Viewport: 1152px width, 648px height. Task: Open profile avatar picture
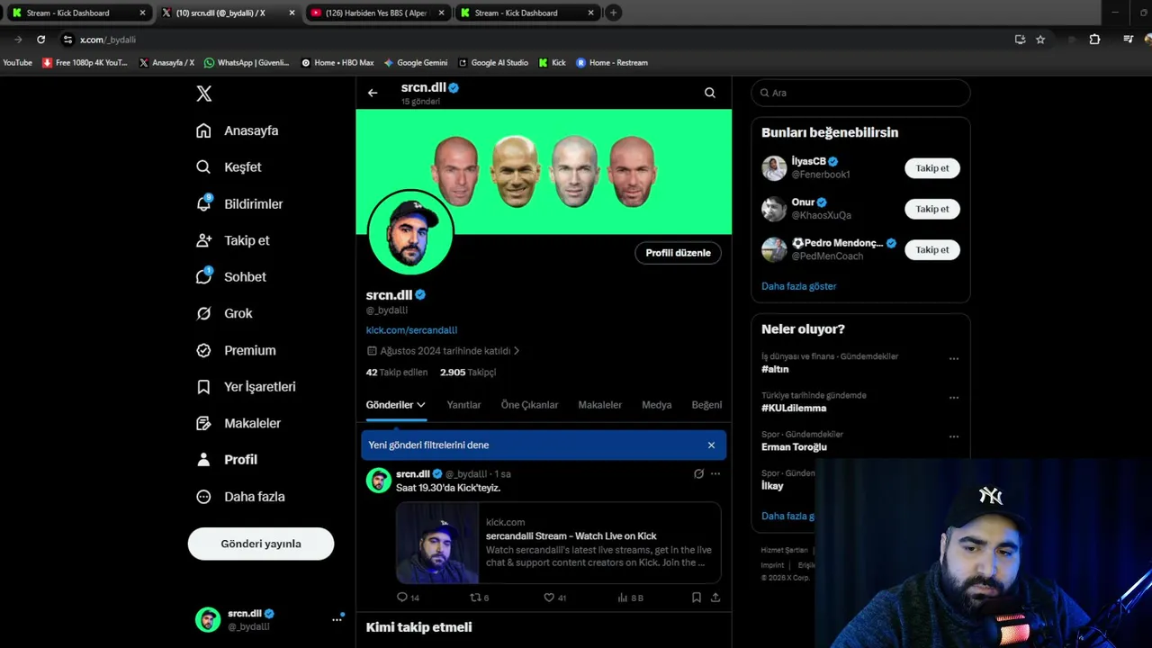point(410,232)
